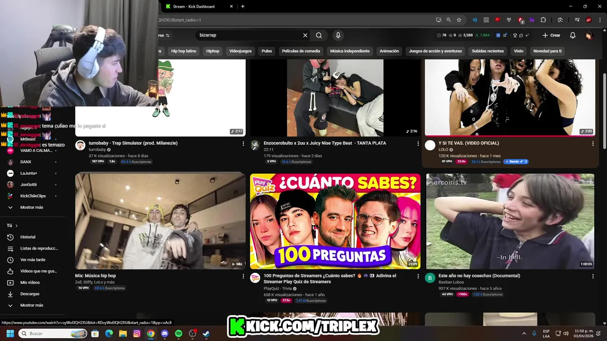Click the taskbar volume speaker icon

(x=566, y=333)
